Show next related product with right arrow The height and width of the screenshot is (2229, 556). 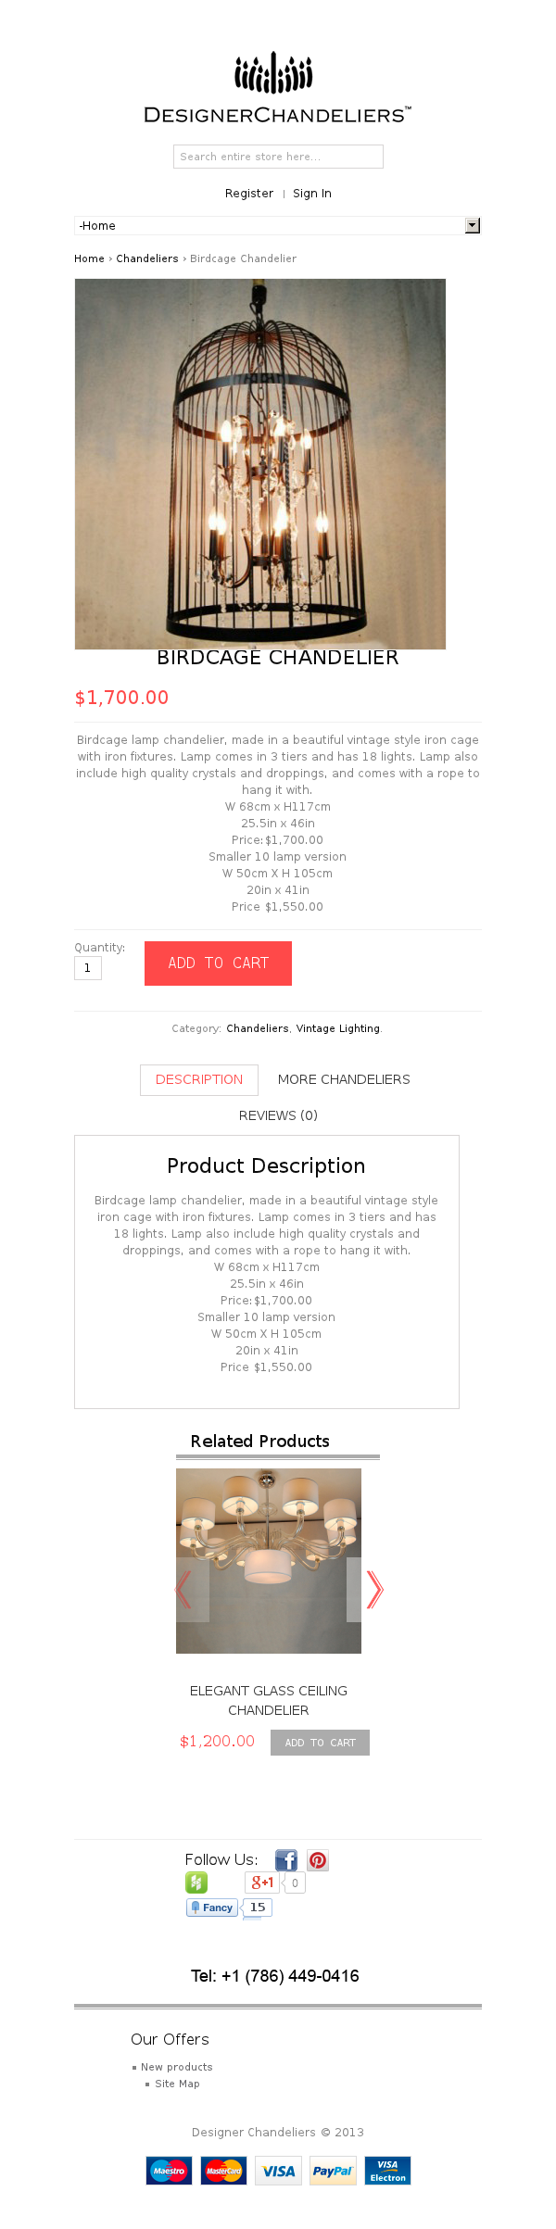click(373, 1590)
